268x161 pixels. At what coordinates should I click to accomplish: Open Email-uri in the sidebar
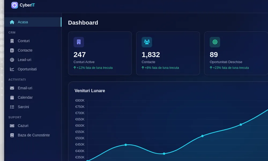point(33,88)
